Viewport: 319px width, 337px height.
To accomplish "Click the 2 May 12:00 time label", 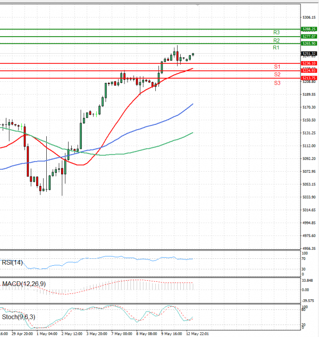I will (72, 334).
